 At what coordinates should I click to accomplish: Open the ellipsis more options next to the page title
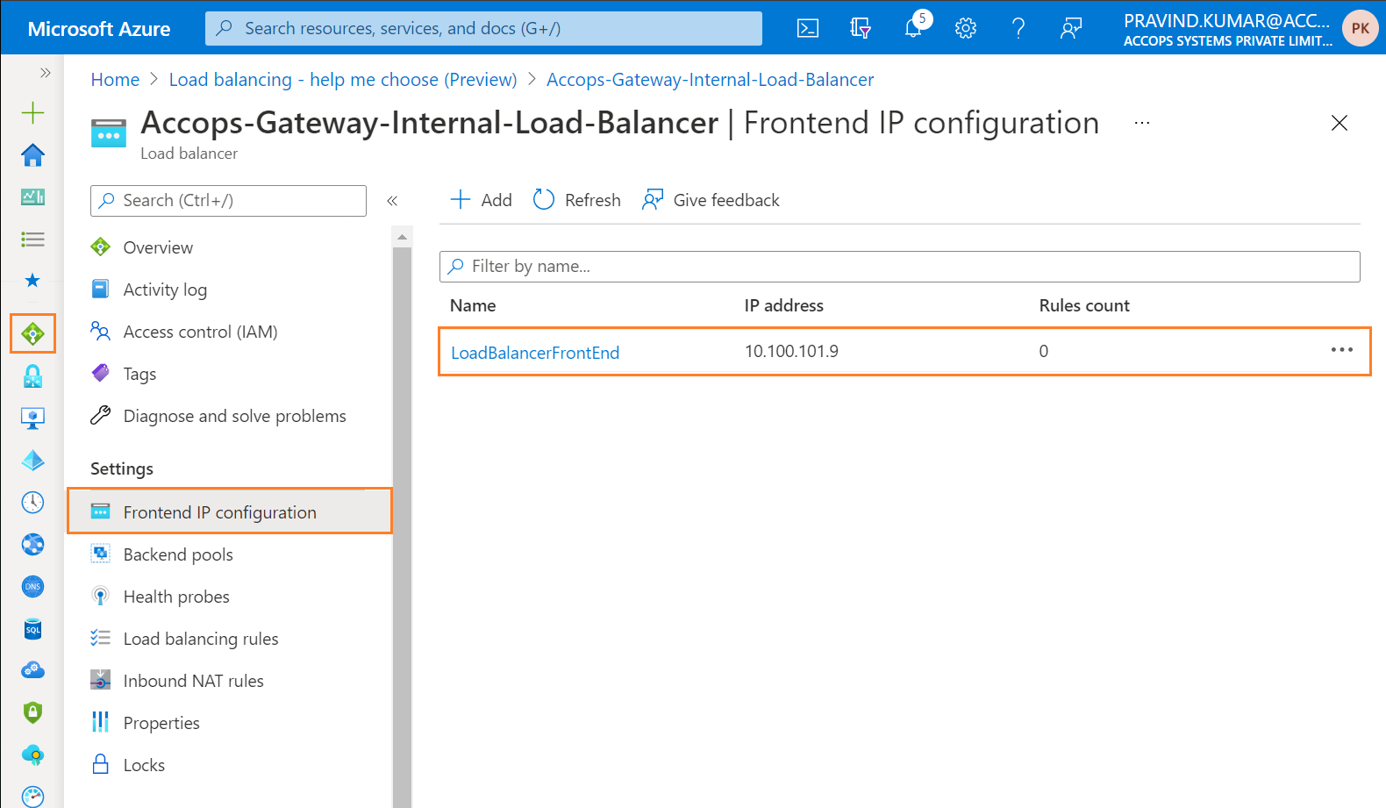pos(1141,123)
